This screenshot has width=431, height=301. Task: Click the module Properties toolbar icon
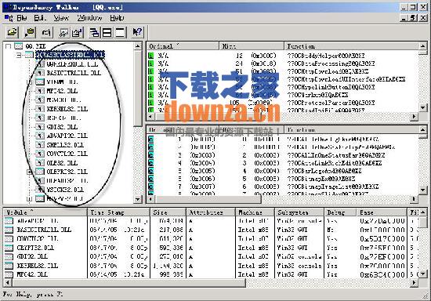(x=77, y=32)
